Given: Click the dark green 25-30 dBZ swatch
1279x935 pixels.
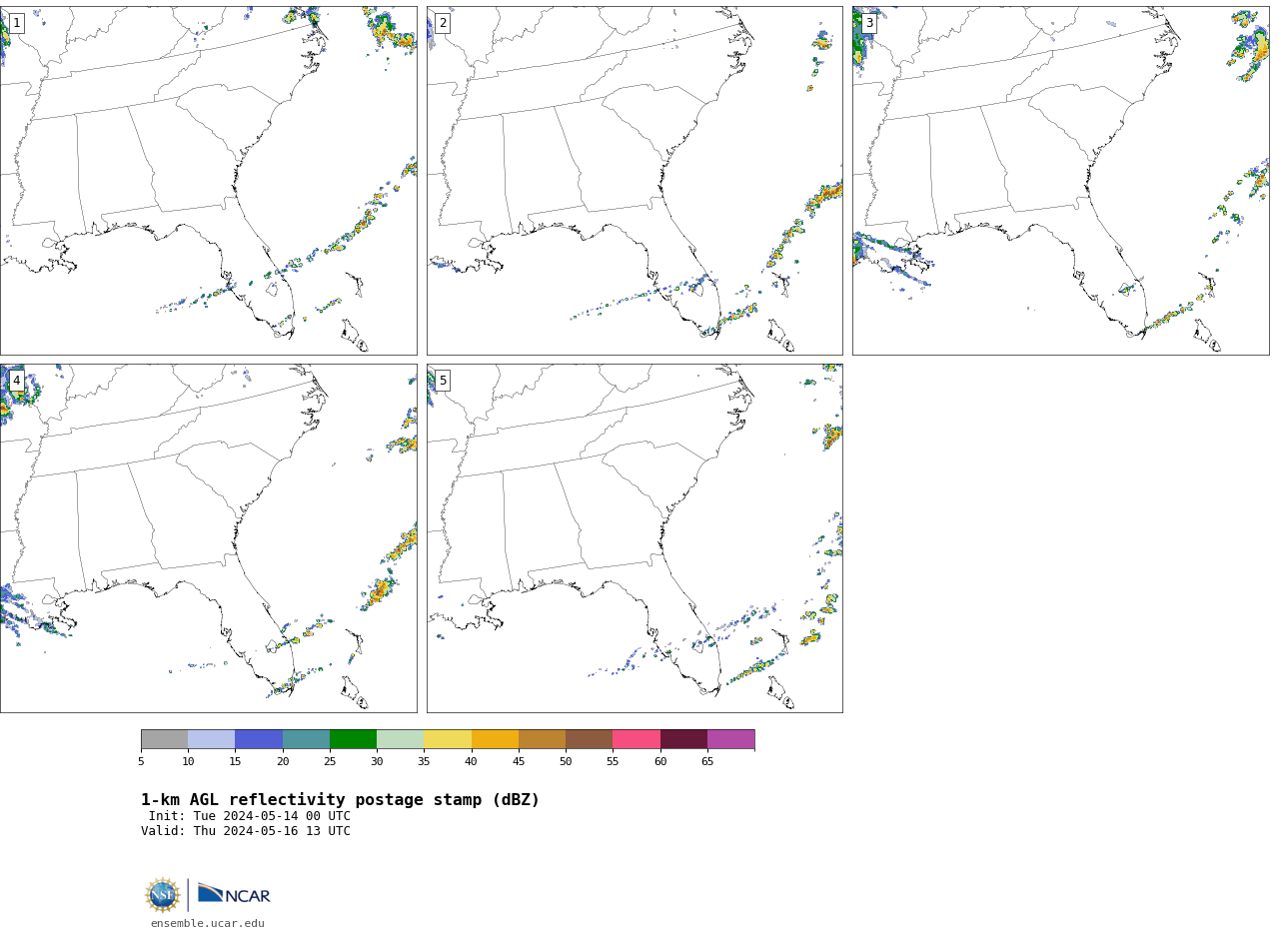Looking at the screenshot, I should pos(353,739).
